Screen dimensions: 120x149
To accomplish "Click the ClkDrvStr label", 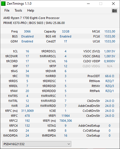I will pos(93,101).
